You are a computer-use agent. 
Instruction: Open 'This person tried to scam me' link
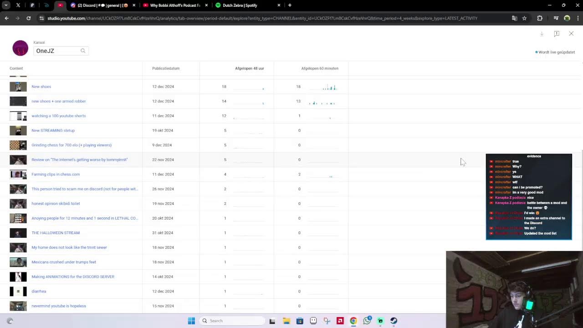click(85, 189)
